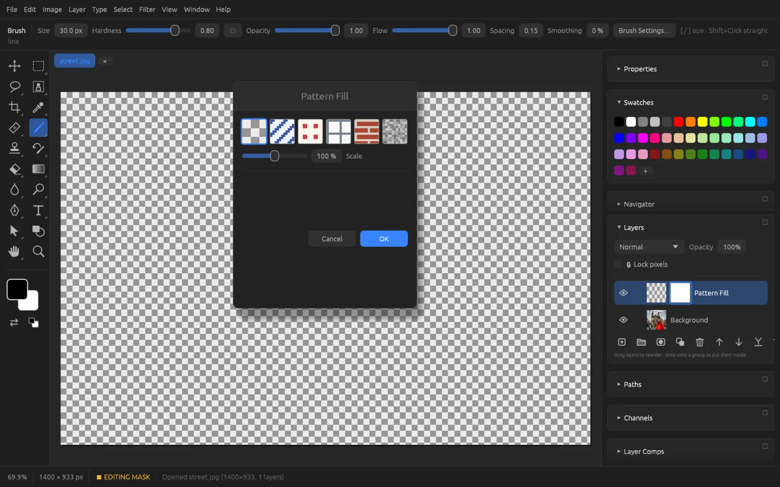Delete the selected layer with trash icon
This screenshot has width=780, height=487.
pos(700,342)
